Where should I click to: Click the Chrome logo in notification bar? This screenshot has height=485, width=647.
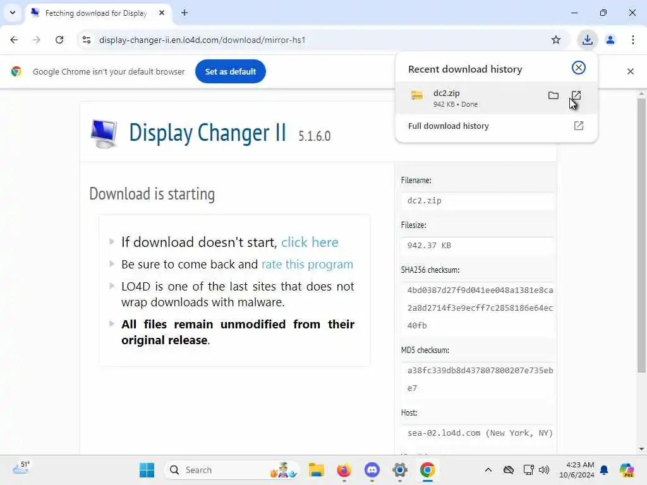16,71
